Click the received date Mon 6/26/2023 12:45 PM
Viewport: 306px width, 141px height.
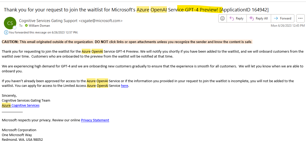point(288,26)
